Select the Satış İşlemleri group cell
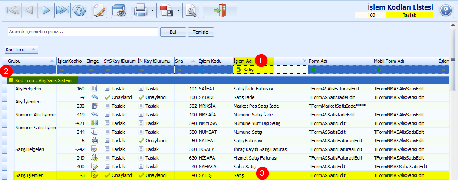 pos(35,175)
